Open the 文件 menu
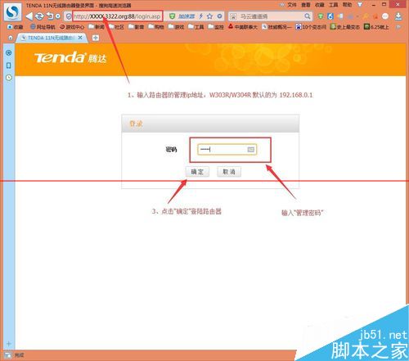409x361 pixels. [292, 5]
